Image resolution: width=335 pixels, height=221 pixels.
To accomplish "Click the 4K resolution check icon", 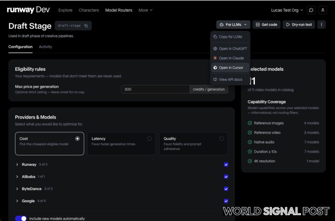I will [x=250, y=161].
